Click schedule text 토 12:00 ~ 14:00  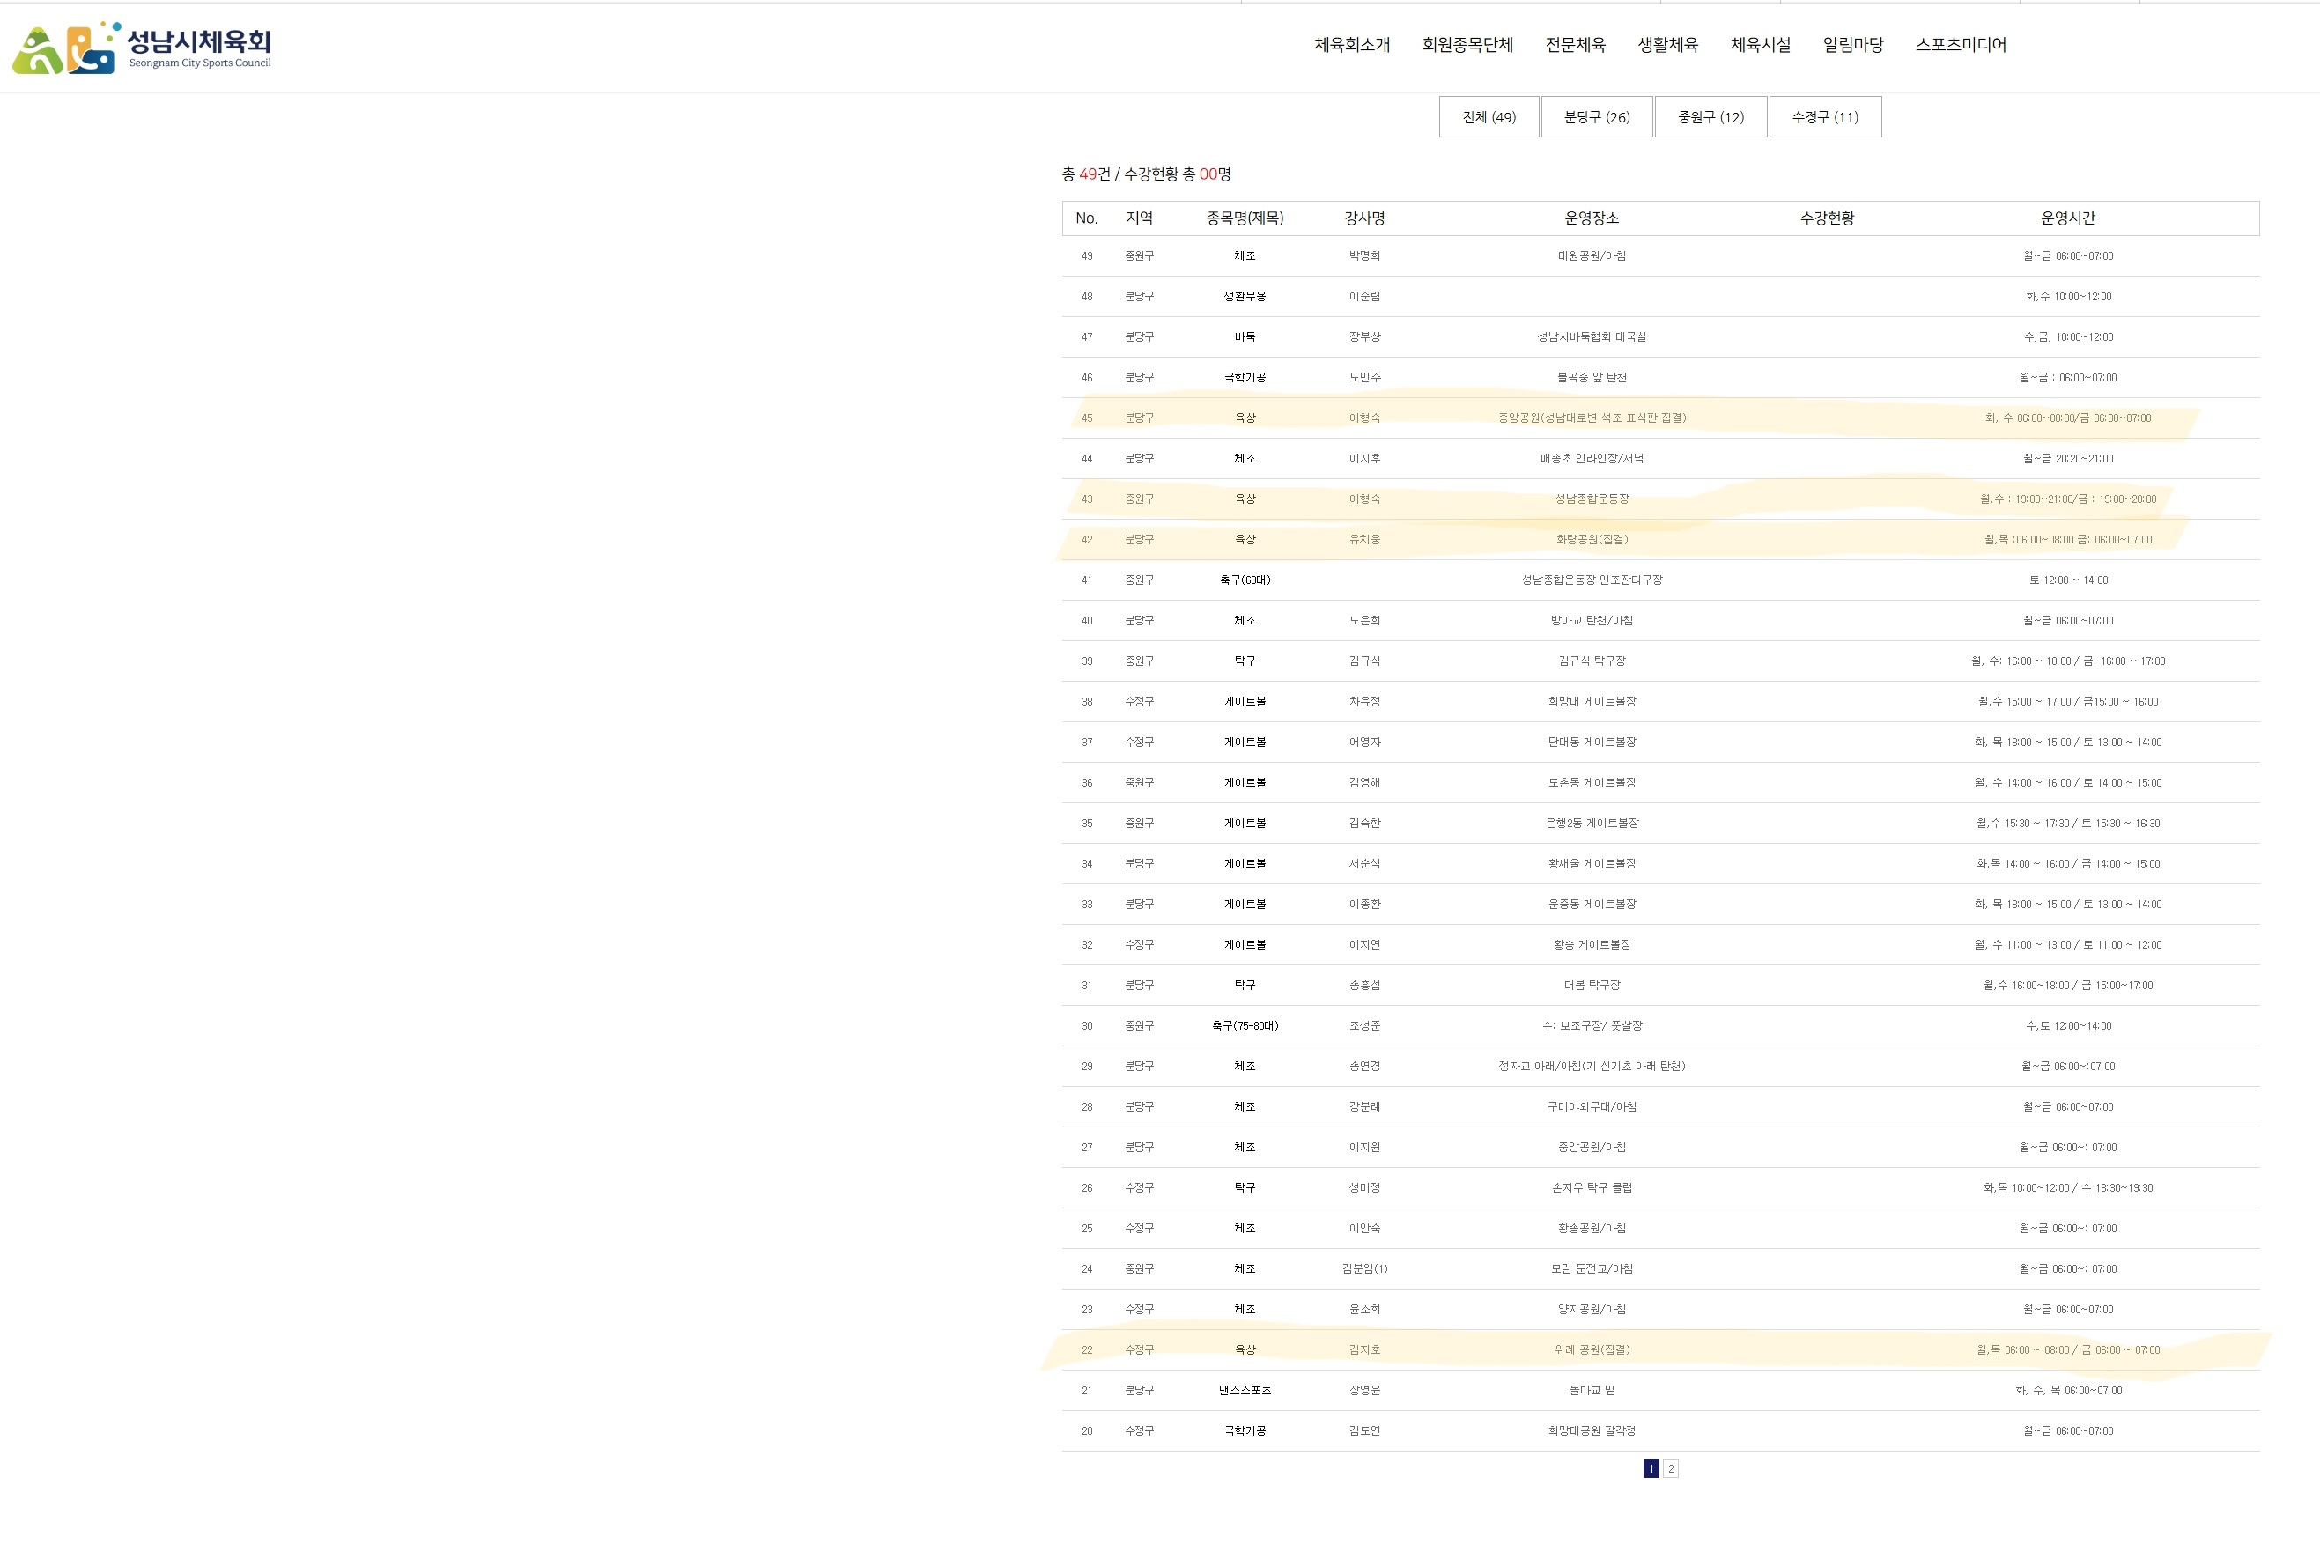point(2067,581)
